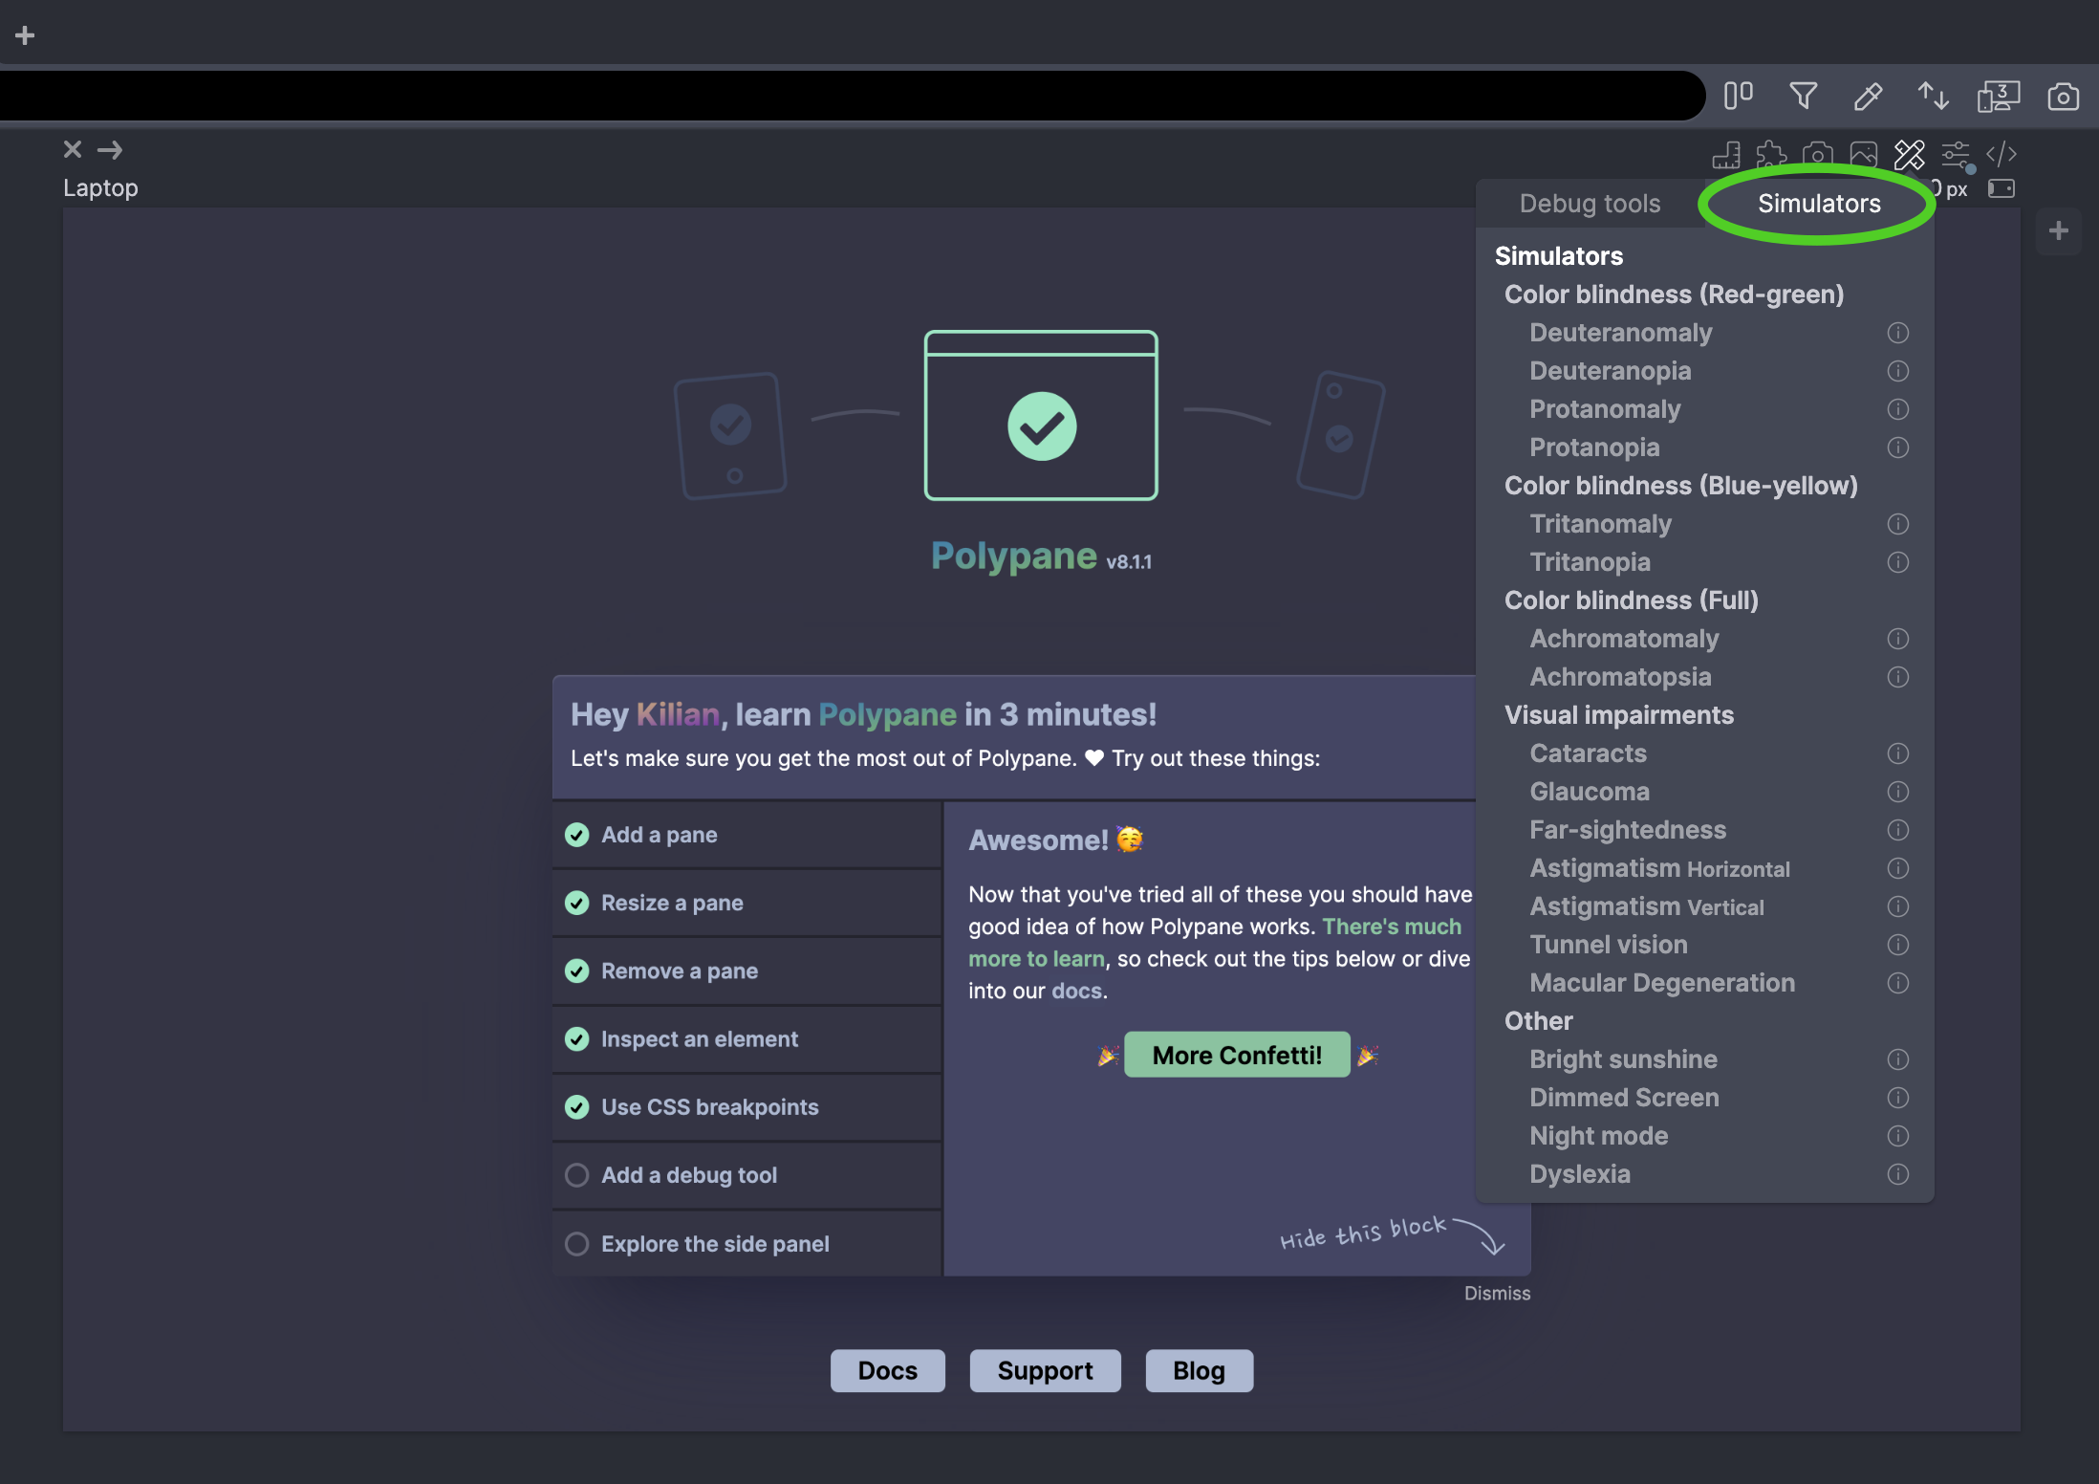Screen dimensions: 2099x1484
Task: Select the Simulators tab
Action: tap(1819, 204)
